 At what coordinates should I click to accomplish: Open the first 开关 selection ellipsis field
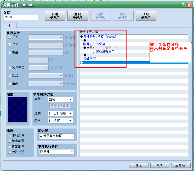tap(46, 37)
